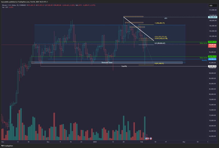The image size is (219, 148).
Task: Click the Nov label on the time axis
Action: pos(3,142)
